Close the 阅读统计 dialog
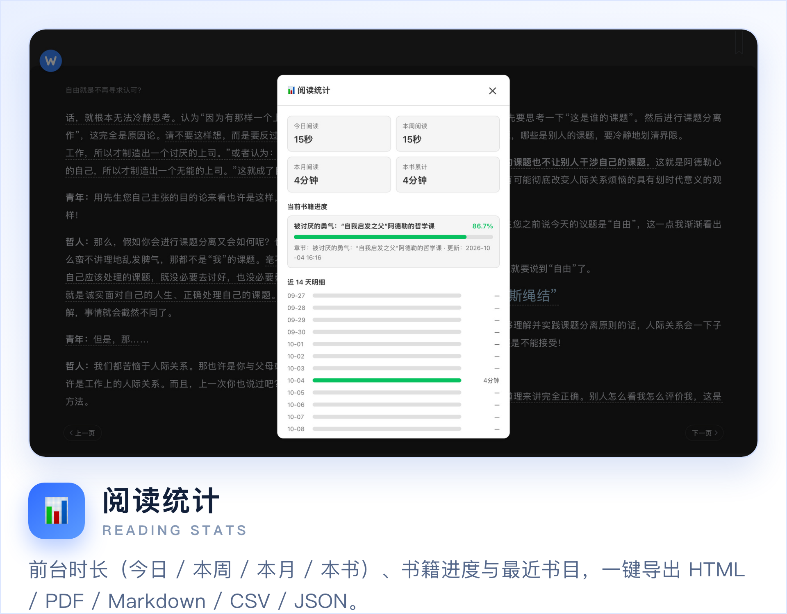787x614 pixels. [492, 91]
